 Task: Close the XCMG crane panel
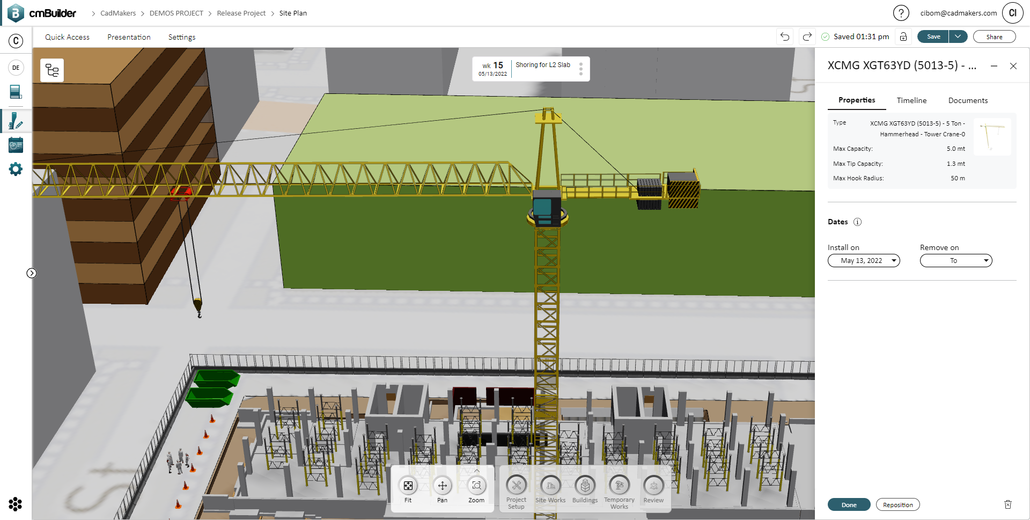click(x=1013, y=65)
